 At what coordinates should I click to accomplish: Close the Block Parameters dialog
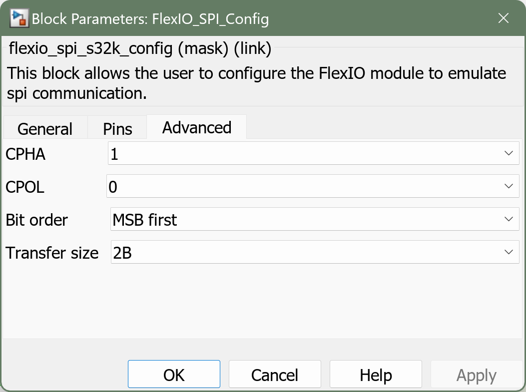point(504,19)
